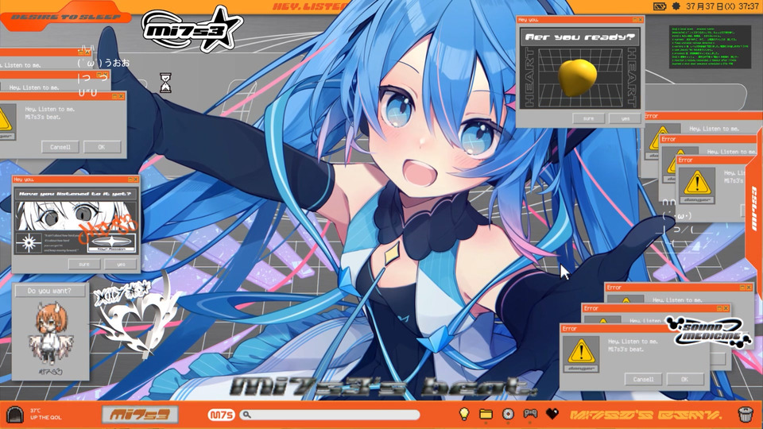
Task: Click the black heart icon in the dock
Action: 552,414
